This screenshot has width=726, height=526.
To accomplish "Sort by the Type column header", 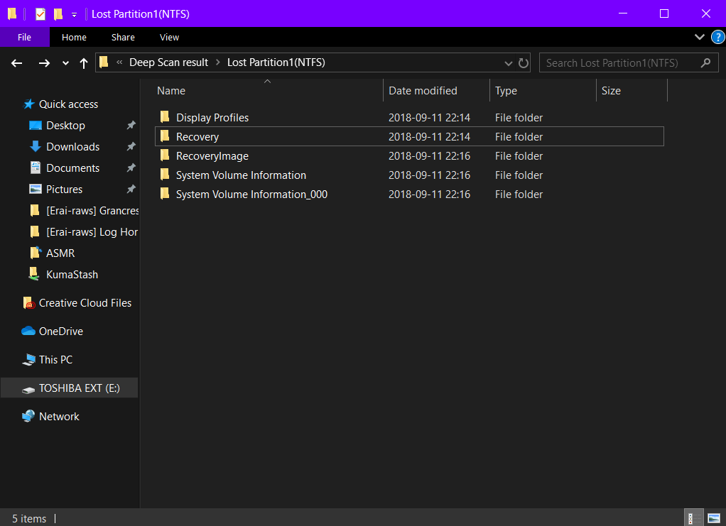I will tap(543, 91).
